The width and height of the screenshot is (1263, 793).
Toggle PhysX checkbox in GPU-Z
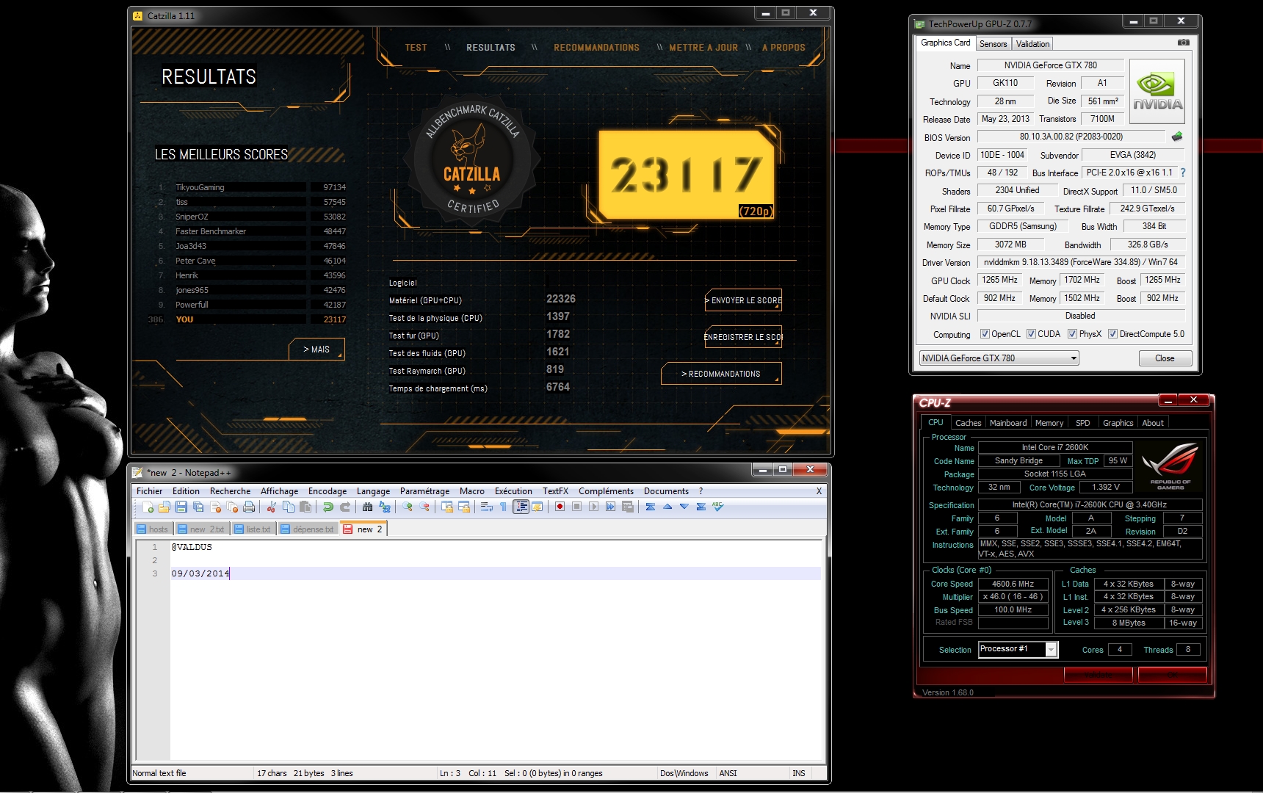(1072, 334)
